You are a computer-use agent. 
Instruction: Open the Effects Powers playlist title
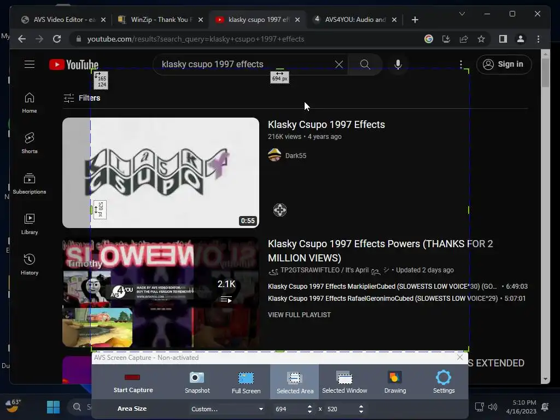coord(381,250)
